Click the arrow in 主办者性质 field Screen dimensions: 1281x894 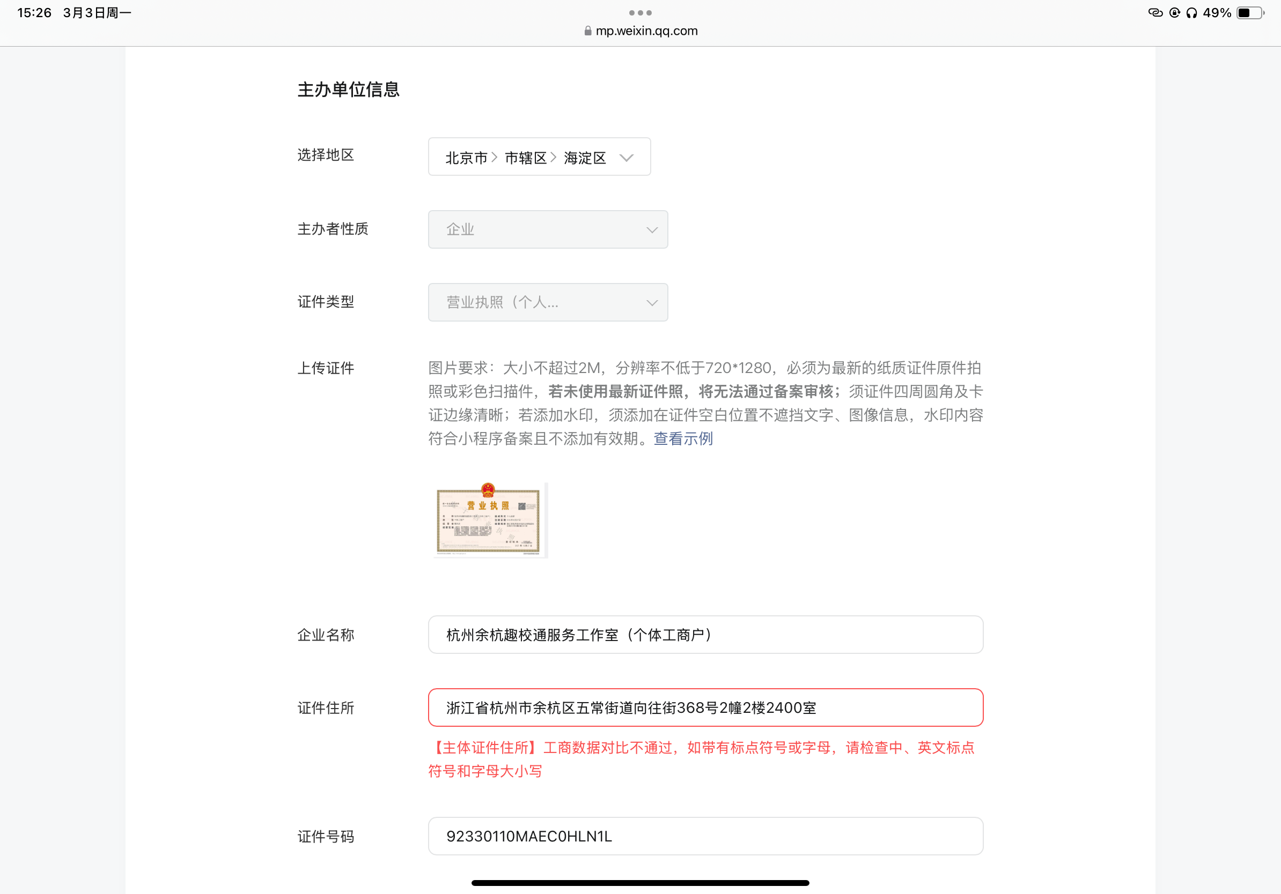[x=651, y=229]
